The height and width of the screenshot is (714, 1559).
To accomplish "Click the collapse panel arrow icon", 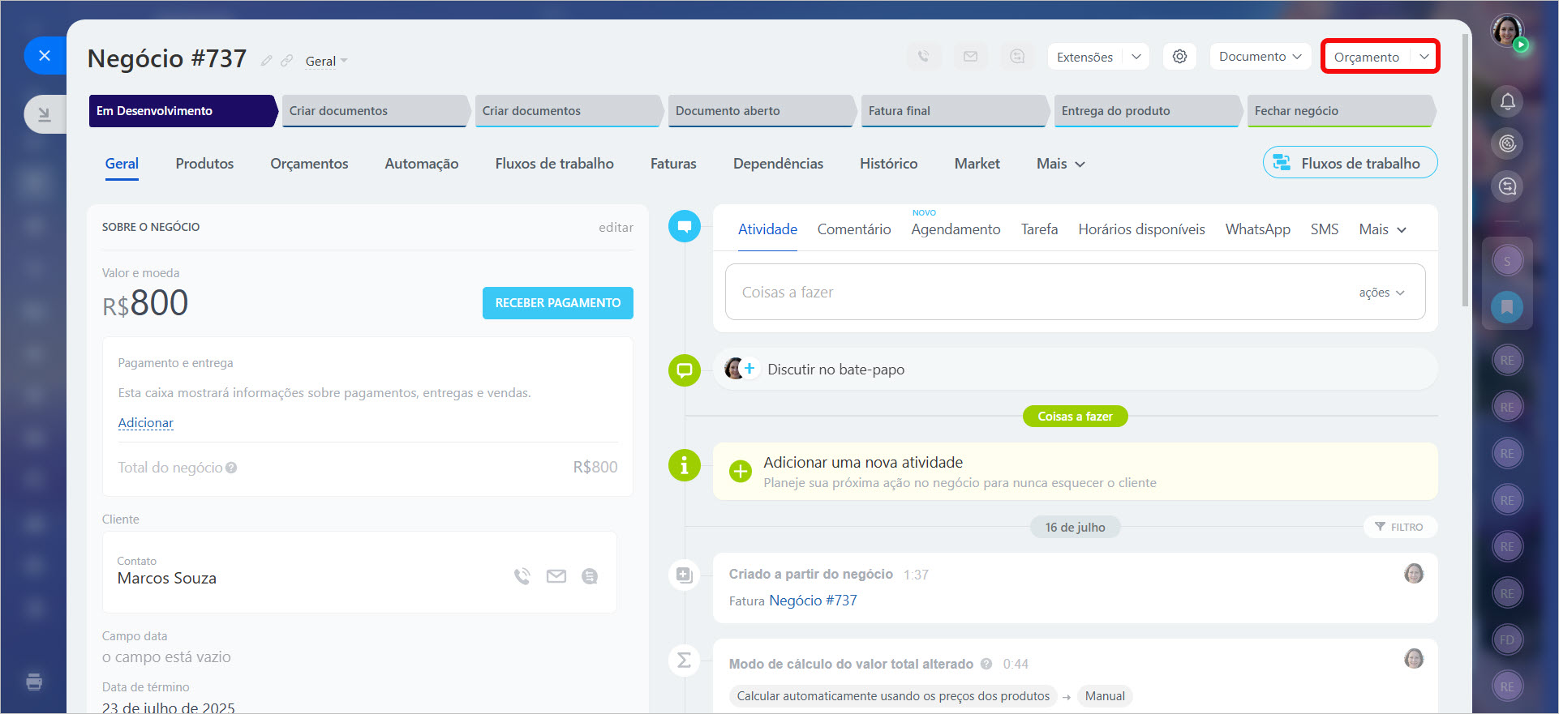I will click(x=45, y=114).
